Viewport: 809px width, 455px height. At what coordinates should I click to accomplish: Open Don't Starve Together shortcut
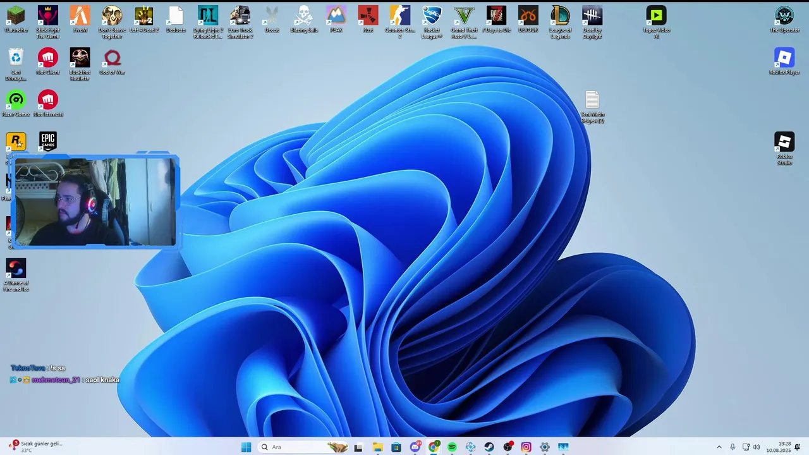[x=112, y=22]
